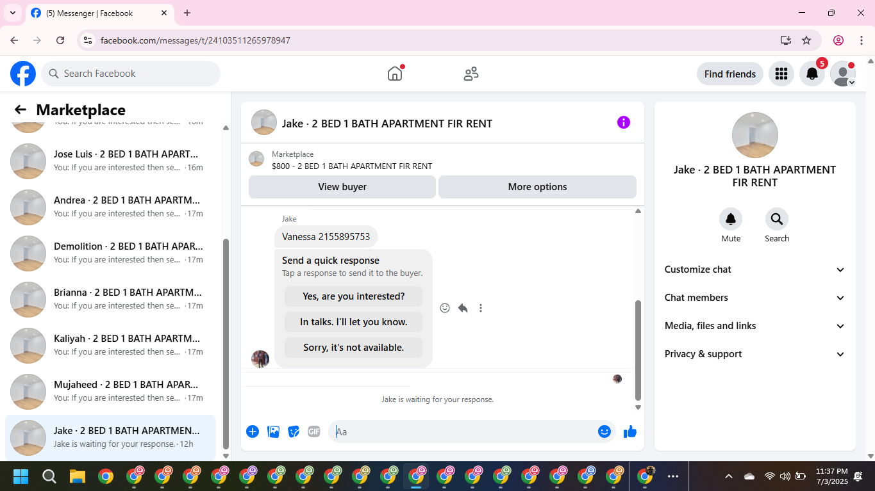The height and width of the screenshot is (491, 875).
Task: Send quick response 'In talks. I'll let you know.'
Action: coord(354,322)
